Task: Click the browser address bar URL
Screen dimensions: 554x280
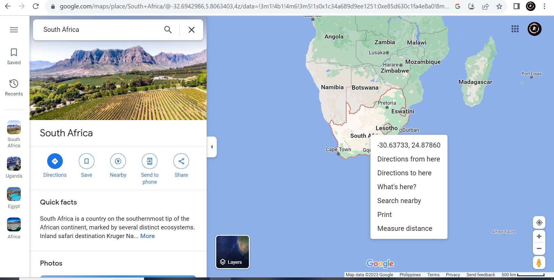Action: coord(254,6)
